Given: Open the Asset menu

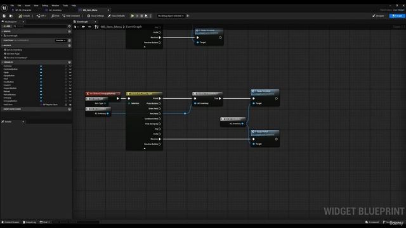Looking at the screenshot, I should 27,6.
